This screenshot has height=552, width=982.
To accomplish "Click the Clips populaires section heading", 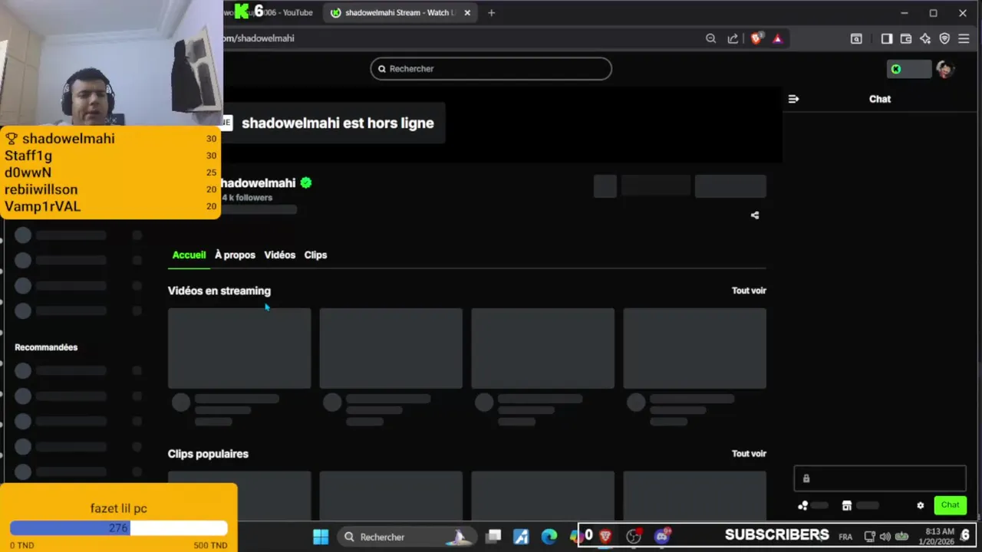I will coord(208,454).
